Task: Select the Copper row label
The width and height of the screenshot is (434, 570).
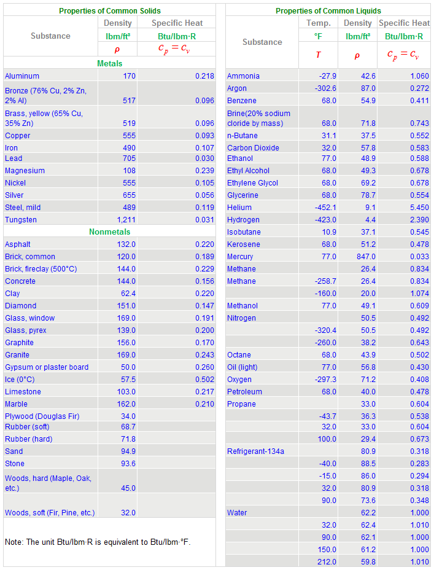Action: point(17,136)
